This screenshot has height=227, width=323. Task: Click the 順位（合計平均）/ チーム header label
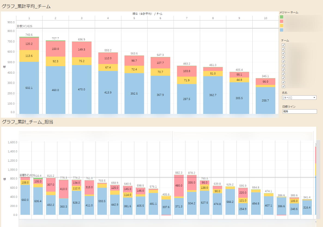click(147, 14)
